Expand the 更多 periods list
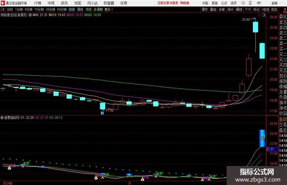The image size is (287, 185). tap(108, 9)
